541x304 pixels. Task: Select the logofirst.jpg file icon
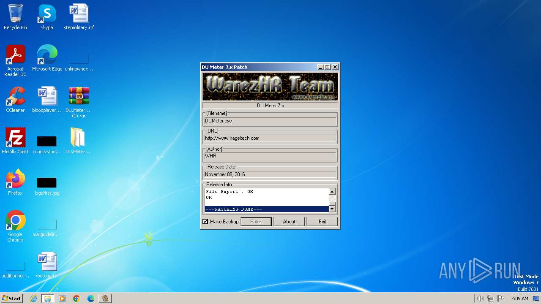pos(47,182)
